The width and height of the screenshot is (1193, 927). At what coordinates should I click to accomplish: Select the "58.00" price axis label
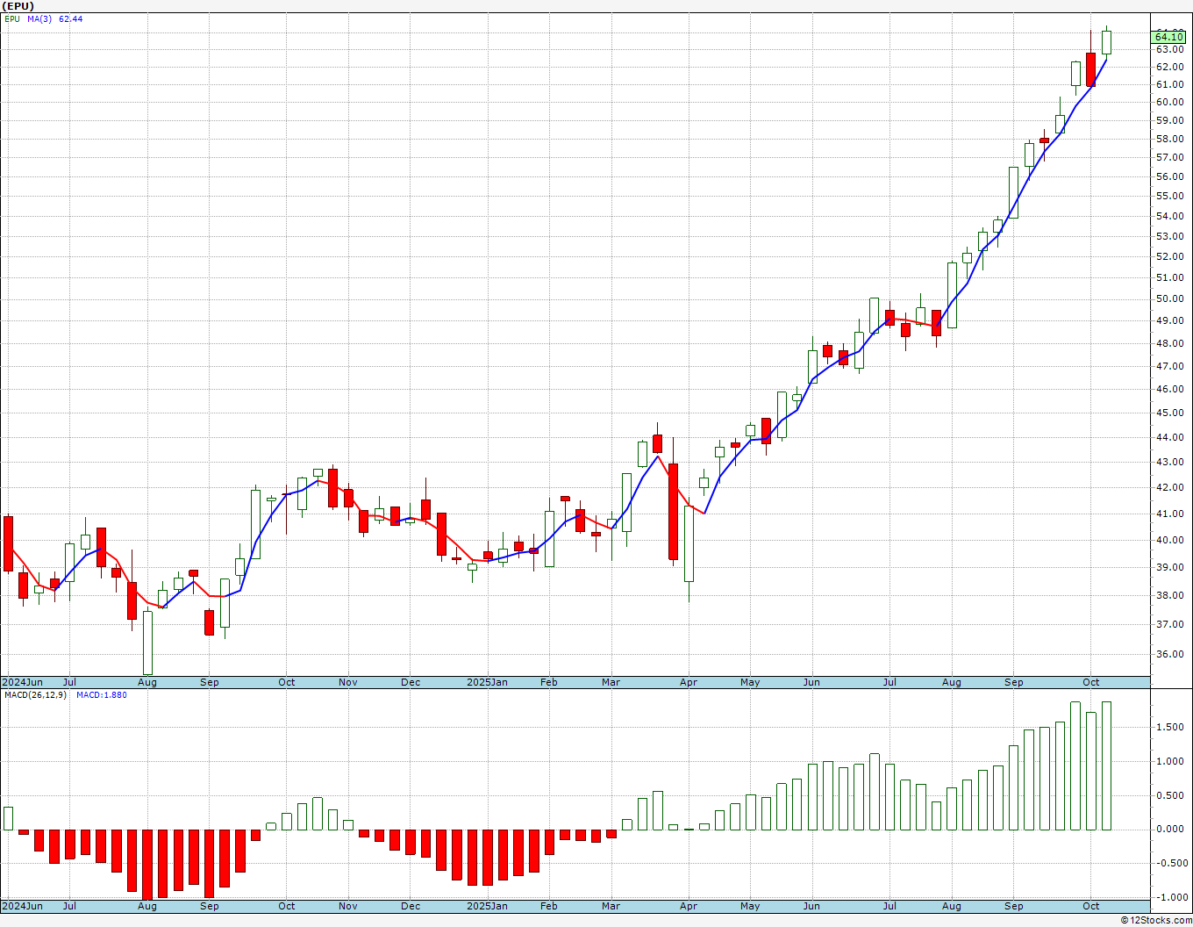pos(1169,139)
